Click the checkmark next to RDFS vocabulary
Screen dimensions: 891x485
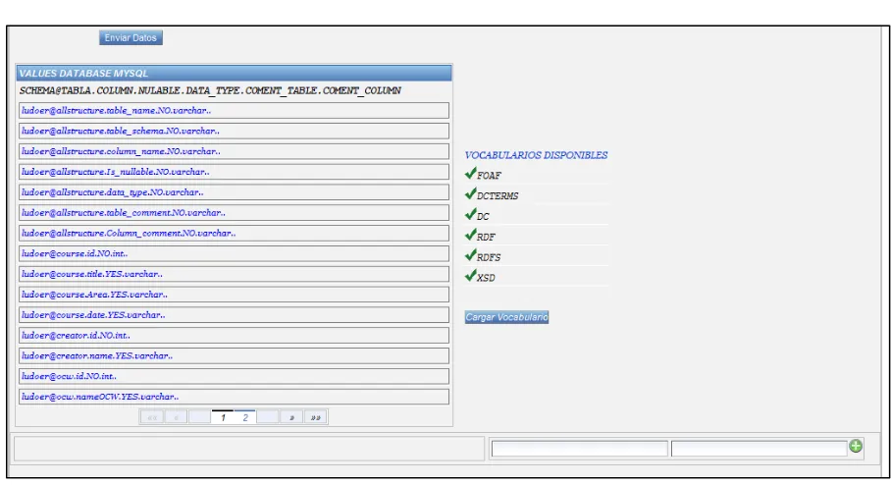point(470,255)
